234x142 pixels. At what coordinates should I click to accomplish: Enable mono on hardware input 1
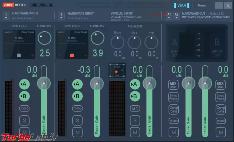pyautogui.click(x=24, y=108)
